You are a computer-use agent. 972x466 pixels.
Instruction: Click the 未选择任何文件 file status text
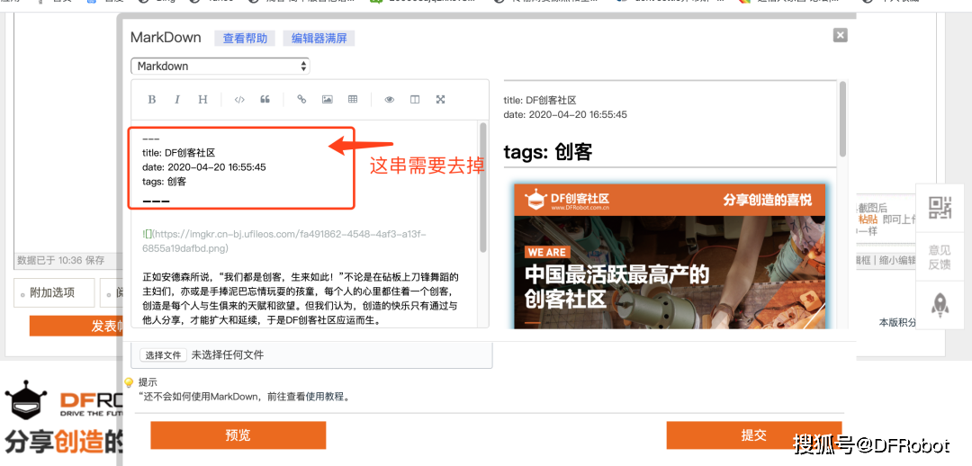(x=228, y=355)
